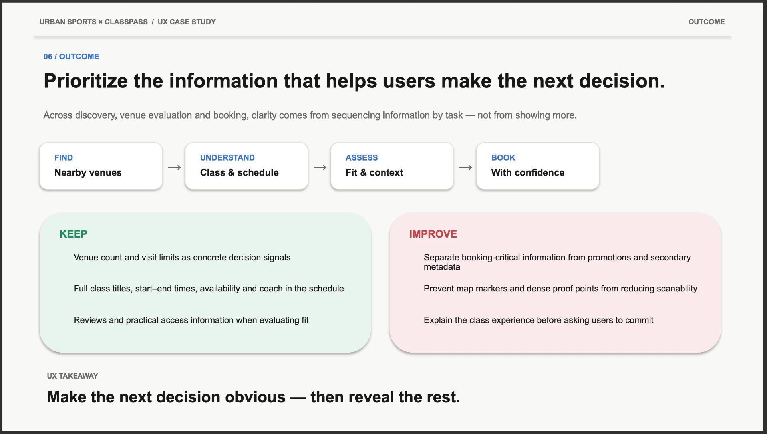Click 'Prevent map markers and dense proof points' bullet
Screen dimensions: 767x434
tap(560, 289)
